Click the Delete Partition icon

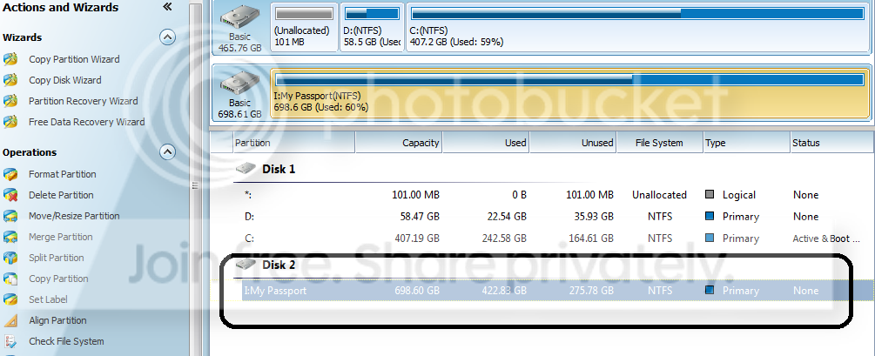pos(10,195)
